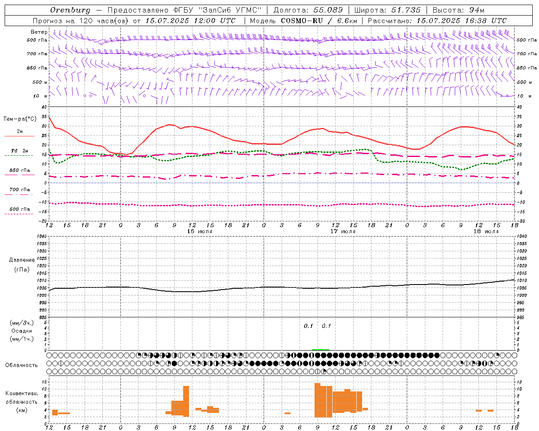Click the "Прогноз на 120 часа(ов)" forecast text

(x=81, y=21)
